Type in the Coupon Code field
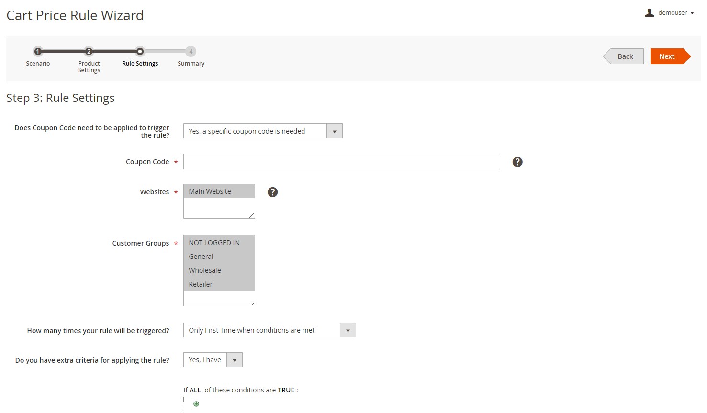This screenshot has height=413, width=707. [341, 162]
